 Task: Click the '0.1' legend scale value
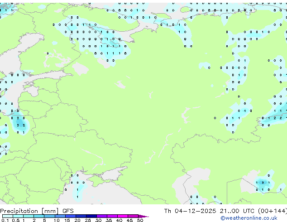5,220
